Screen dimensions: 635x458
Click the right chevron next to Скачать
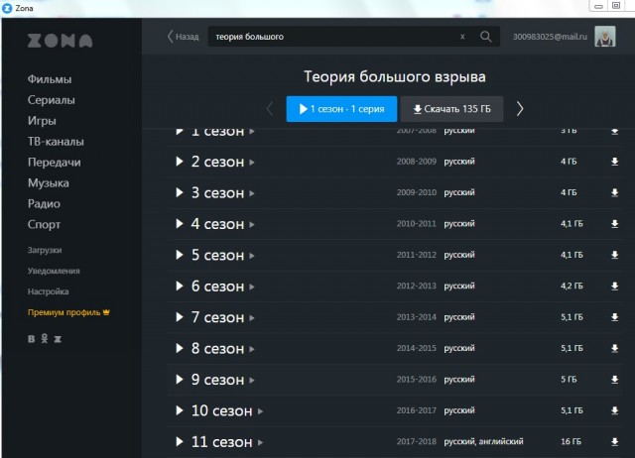520,108
